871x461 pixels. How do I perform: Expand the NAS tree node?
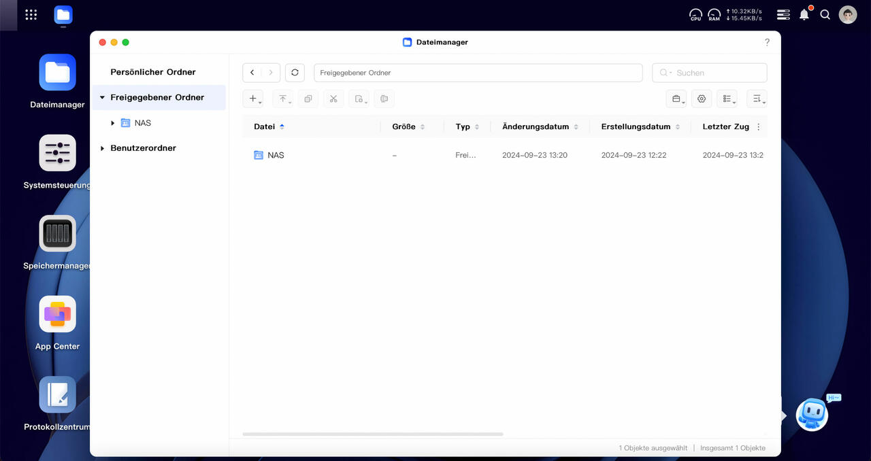tap(113, 123)
